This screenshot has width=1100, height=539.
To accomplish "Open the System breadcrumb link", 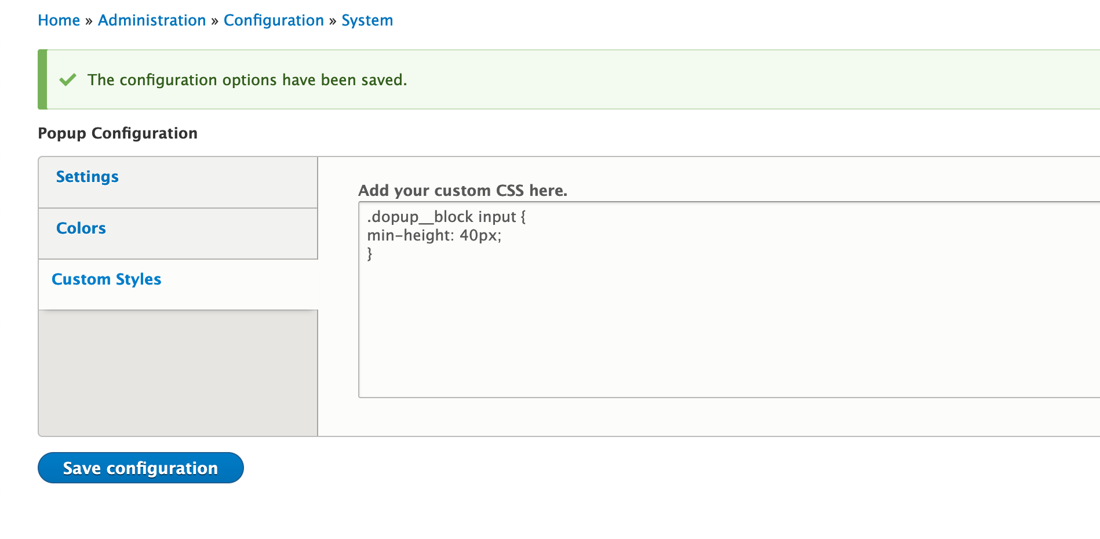I will [x=367, y=20].
